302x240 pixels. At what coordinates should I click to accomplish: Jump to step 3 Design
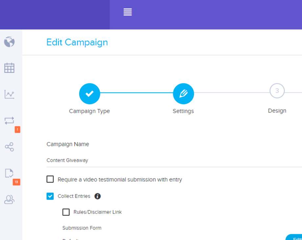coord(277,91)
